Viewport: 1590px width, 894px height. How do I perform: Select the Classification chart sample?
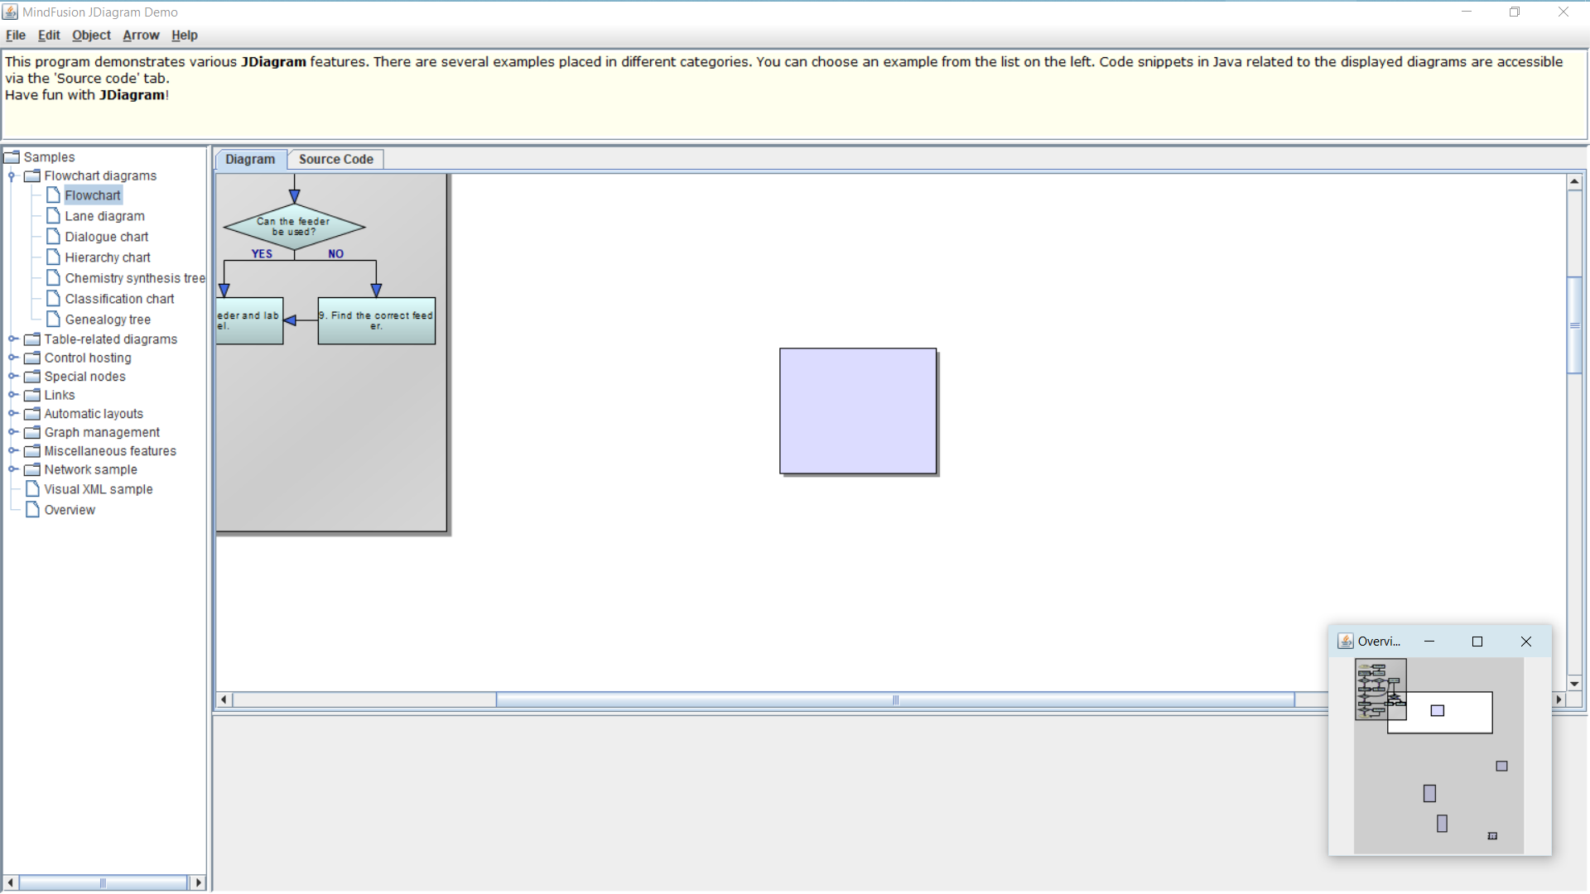pos(119,299)
